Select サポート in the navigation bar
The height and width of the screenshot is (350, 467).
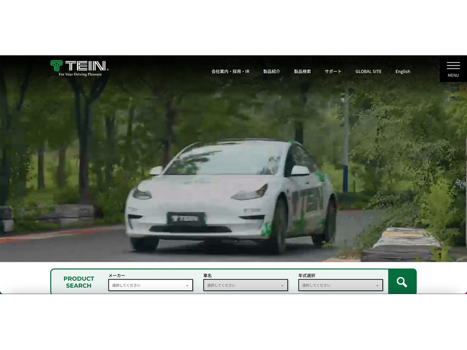tap(333, 72)
